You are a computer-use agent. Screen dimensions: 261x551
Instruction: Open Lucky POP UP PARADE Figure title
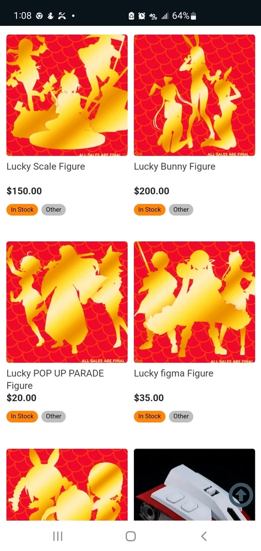(x=55, y=380)
